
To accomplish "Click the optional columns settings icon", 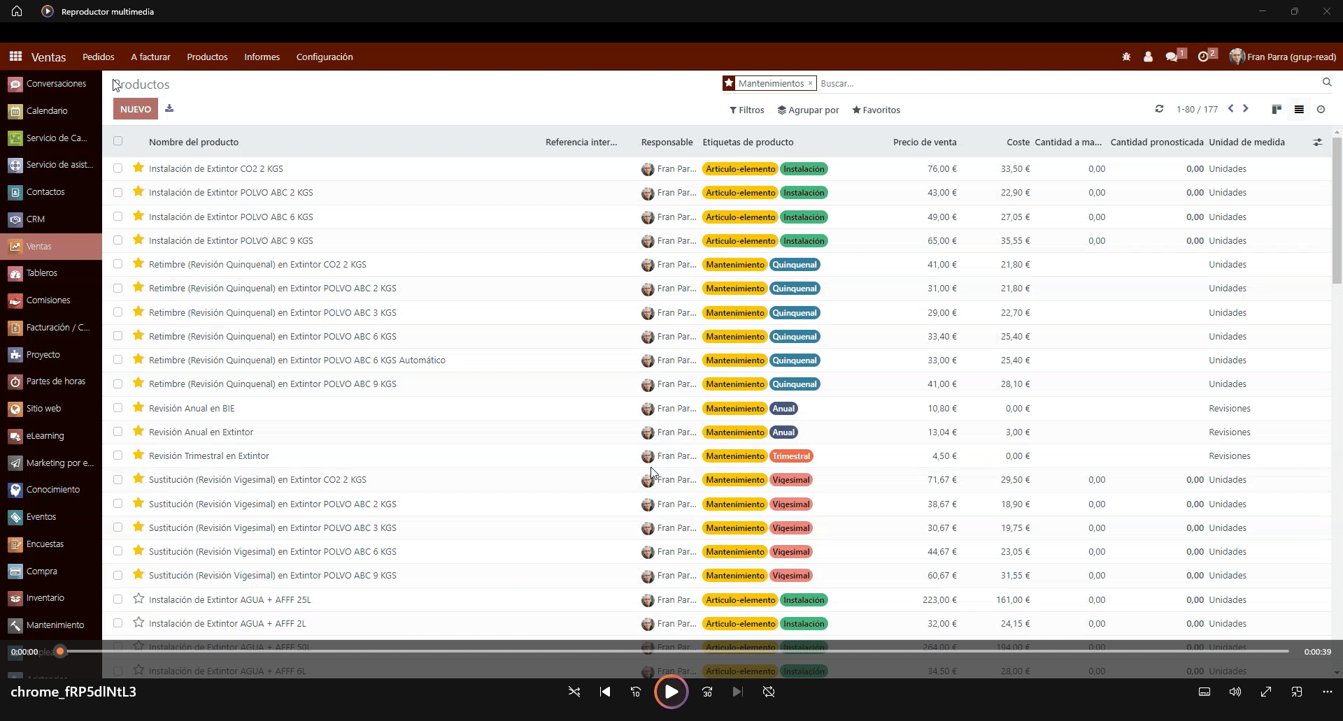I will click(x=1317, y=142).
